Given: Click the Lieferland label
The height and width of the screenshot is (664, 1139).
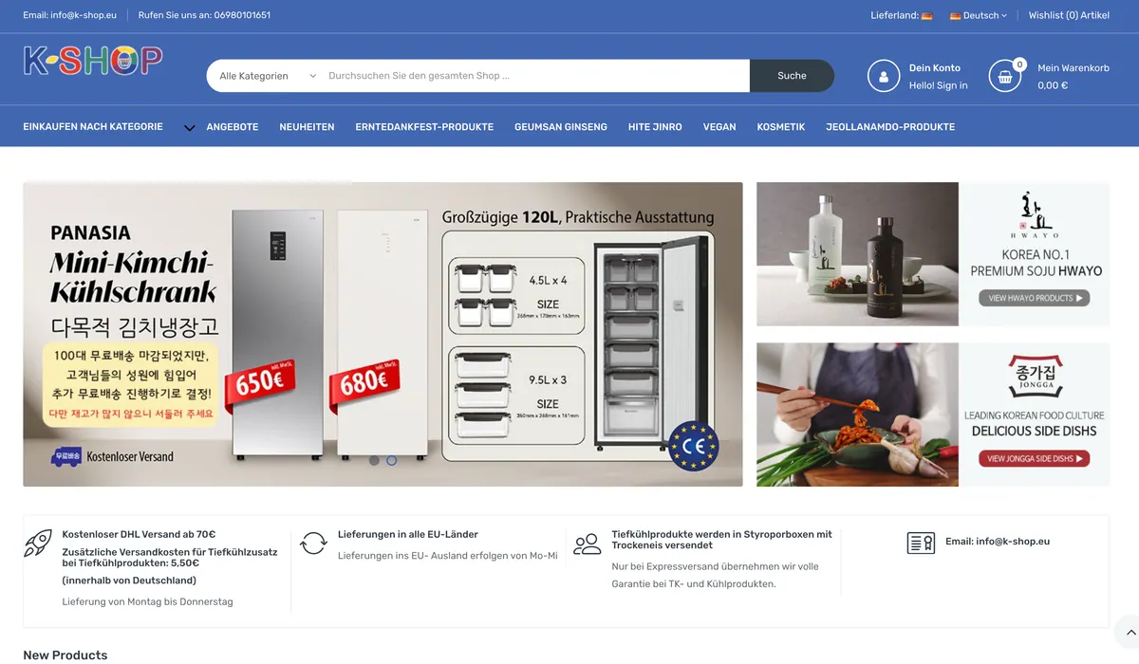Looking at the screenshot, I should pos(894,16).
